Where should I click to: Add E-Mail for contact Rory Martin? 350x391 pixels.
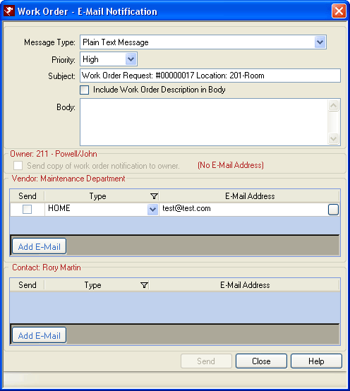(39, 335)
